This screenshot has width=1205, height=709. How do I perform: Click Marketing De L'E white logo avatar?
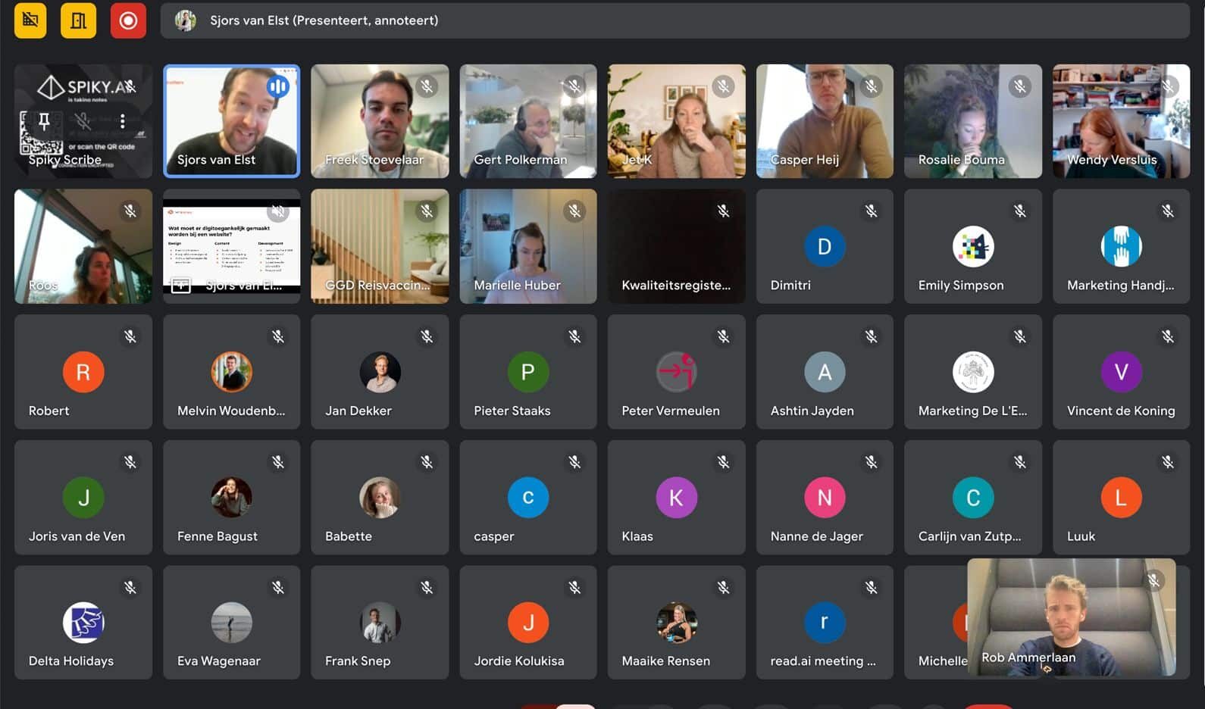pos(973,372)
